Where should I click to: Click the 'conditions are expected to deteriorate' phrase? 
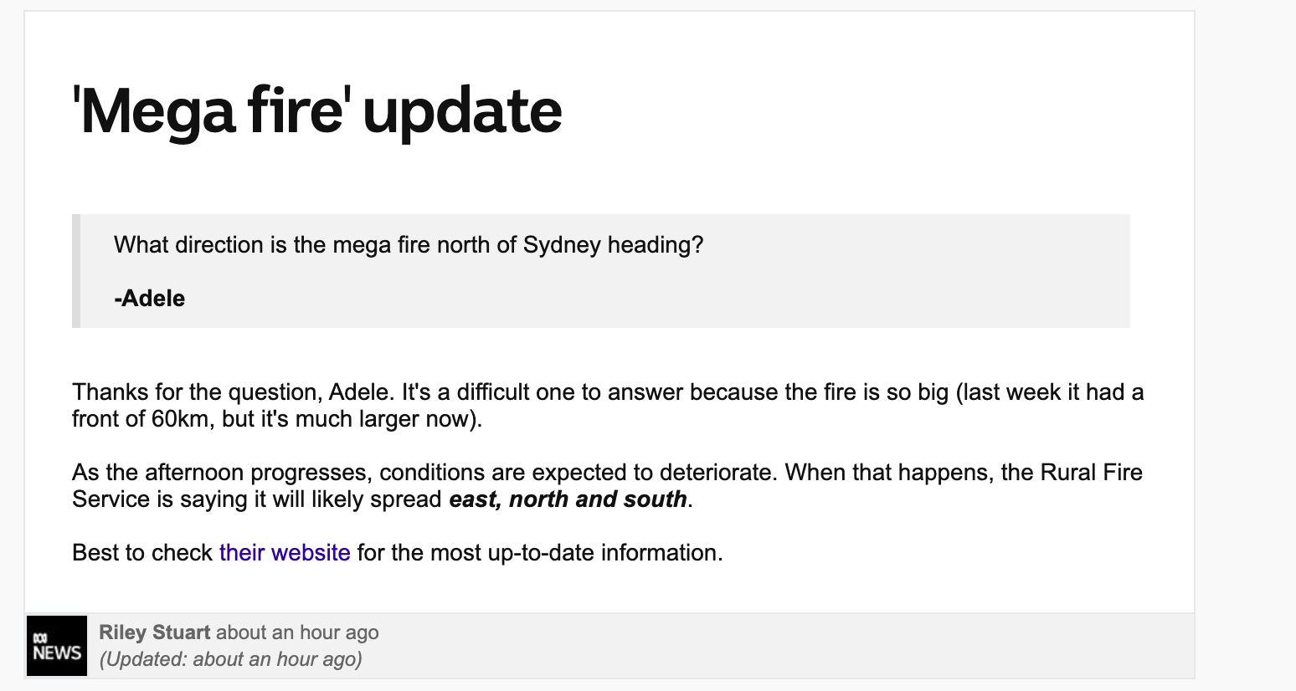tap(579, 473)
